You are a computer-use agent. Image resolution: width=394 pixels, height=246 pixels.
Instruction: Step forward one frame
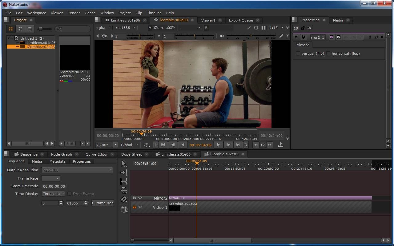pos(228,145)
